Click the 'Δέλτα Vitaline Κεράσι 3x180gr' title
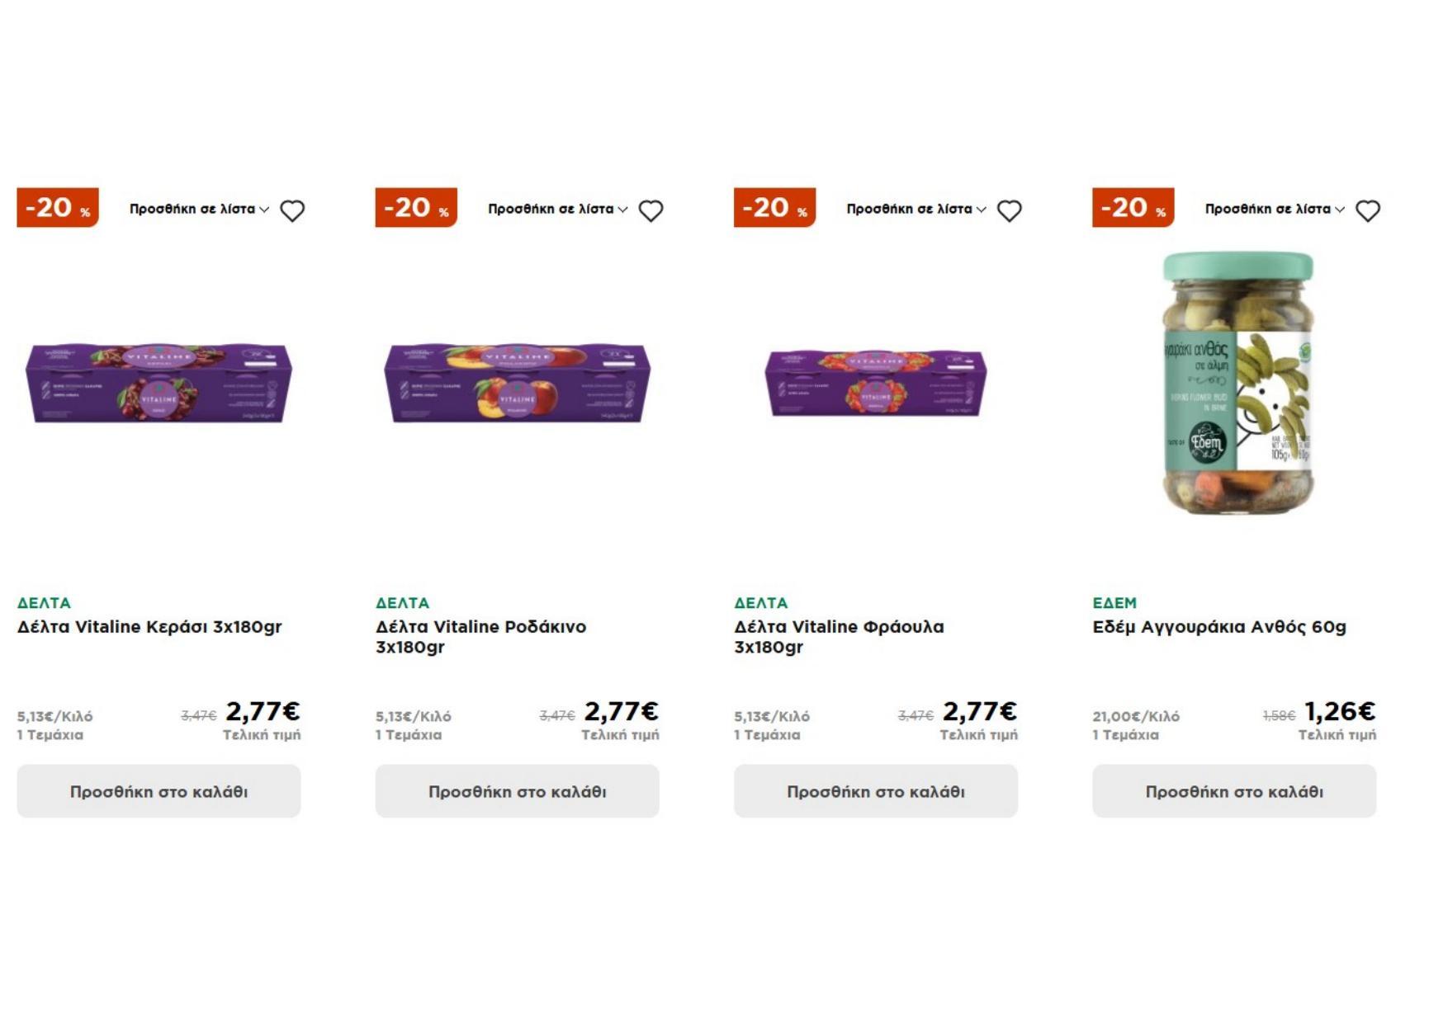Screen dimensions: 1448x1023 coord(149,627)
